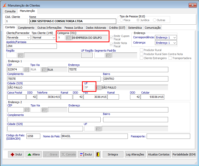Switch to the Pessoa Jurídica tab
This screenshot has height=166, width=199.
[73, 28]
